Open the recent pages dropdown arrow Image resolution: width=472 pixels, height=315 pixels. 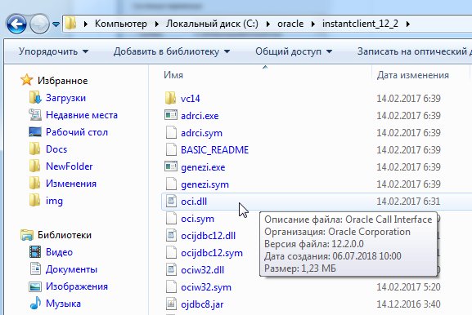point(56,24)
